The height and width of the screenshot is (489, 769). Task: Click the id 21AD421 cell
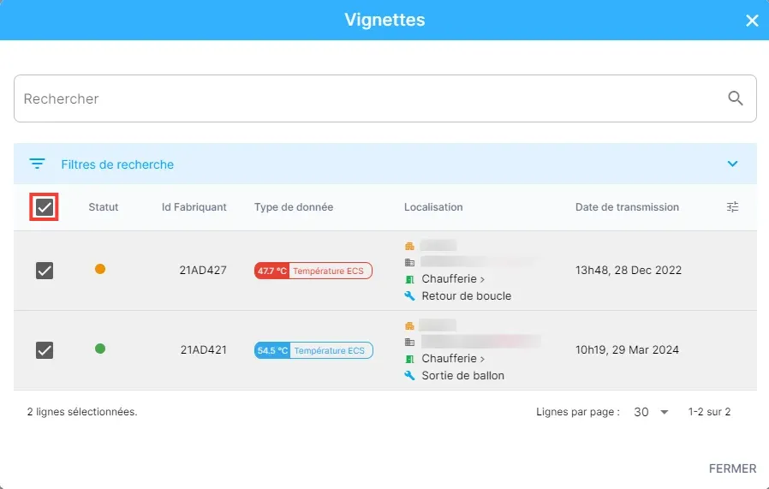pyautogui.click(x=204, y=349)
